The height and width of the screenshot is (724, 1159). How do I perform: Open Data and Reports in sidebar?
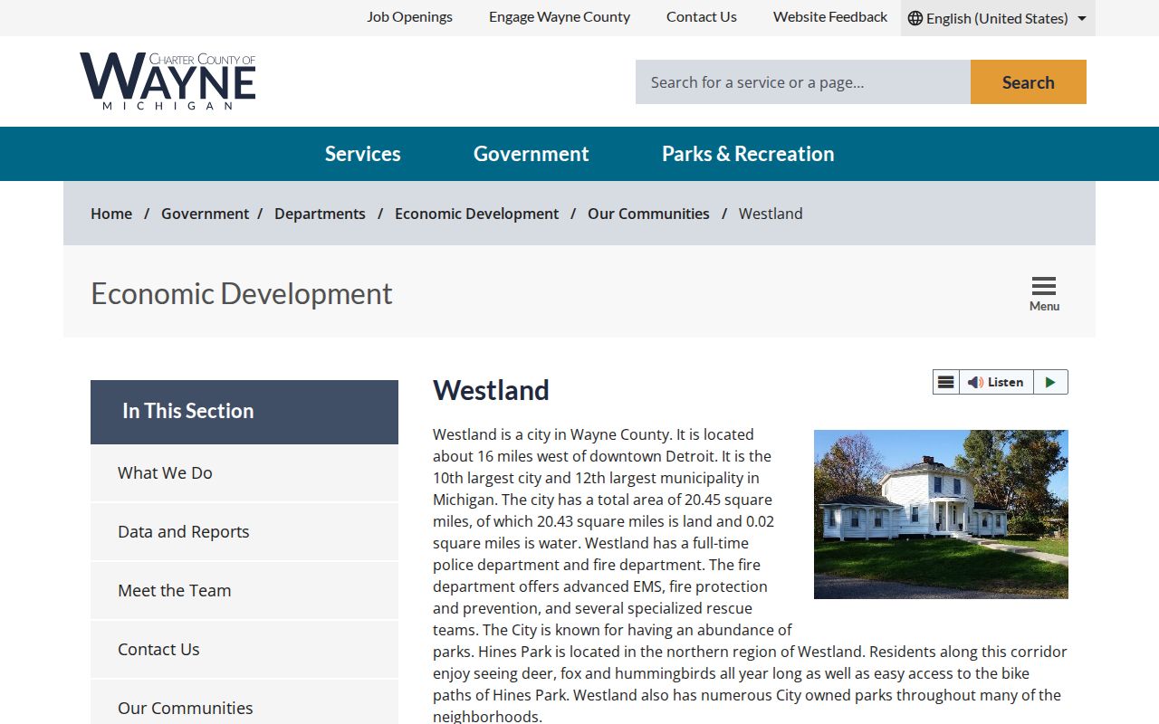click(244, 532)
